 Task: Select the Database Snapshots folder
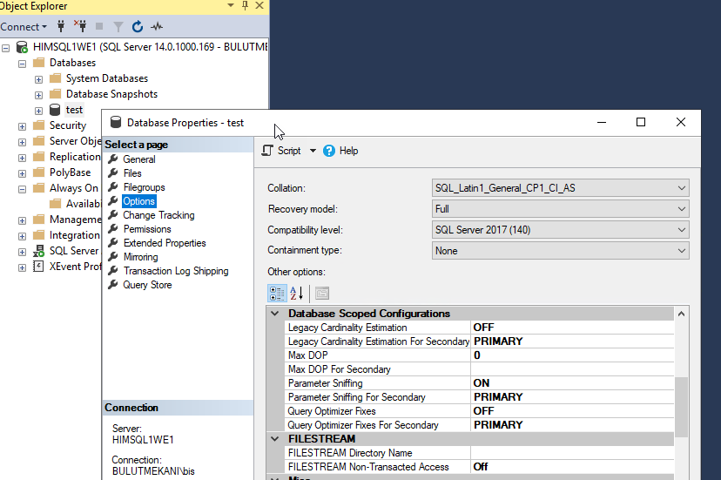pos(111,94)
